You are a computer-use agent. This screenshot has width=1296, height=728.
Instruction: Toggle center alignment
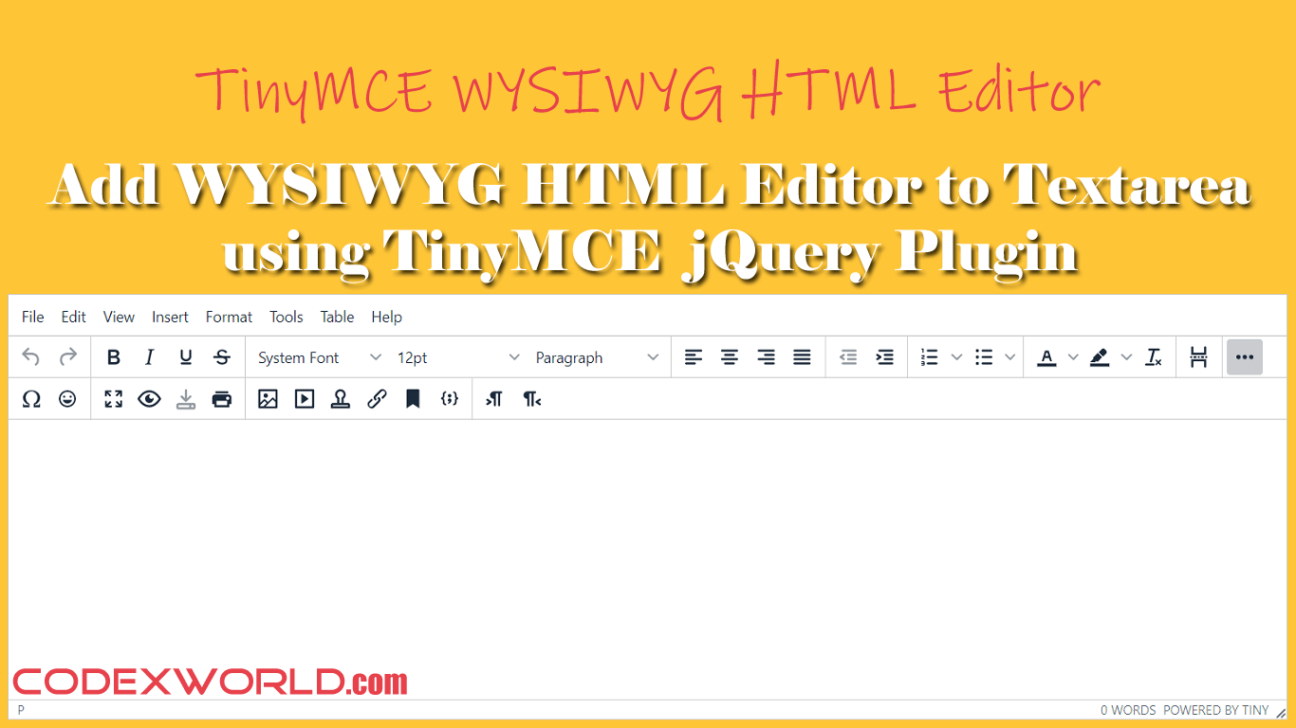point(730,356)
